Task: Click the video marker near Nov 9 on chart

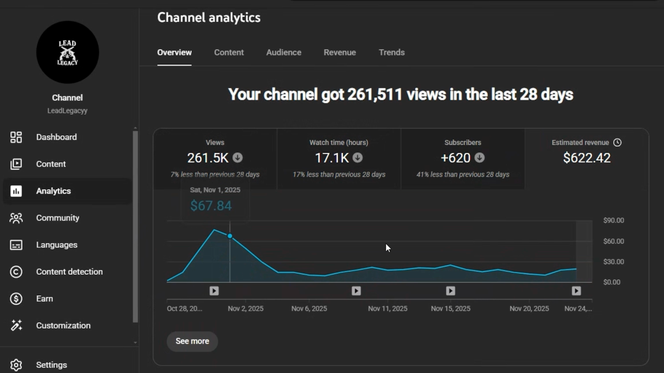Action: click(356, 291)
